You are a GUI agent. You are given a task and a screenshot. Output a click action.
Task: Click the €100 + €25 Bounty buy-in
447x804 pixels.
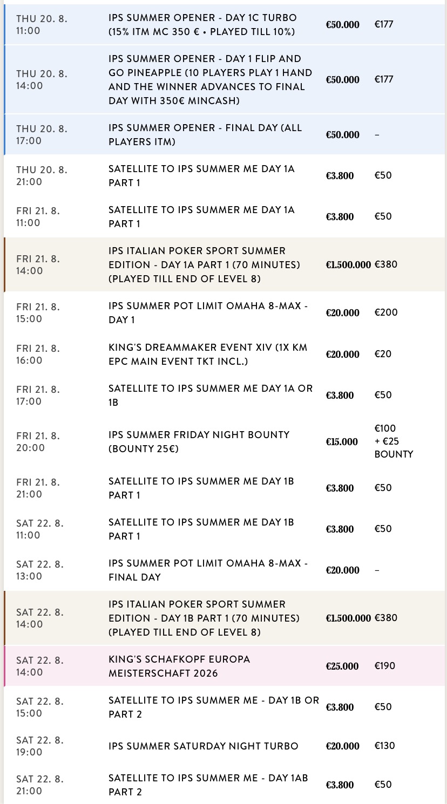click(394, 441)
